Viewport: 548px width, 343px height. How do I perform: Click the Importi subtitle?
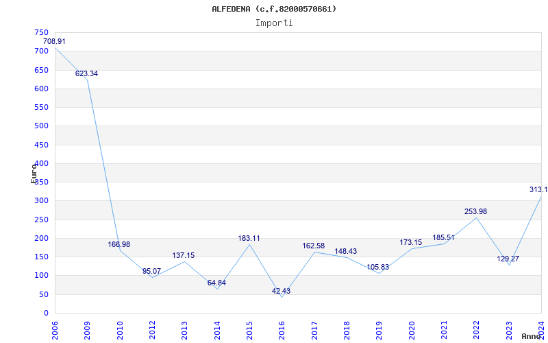(x=274, y=23)
